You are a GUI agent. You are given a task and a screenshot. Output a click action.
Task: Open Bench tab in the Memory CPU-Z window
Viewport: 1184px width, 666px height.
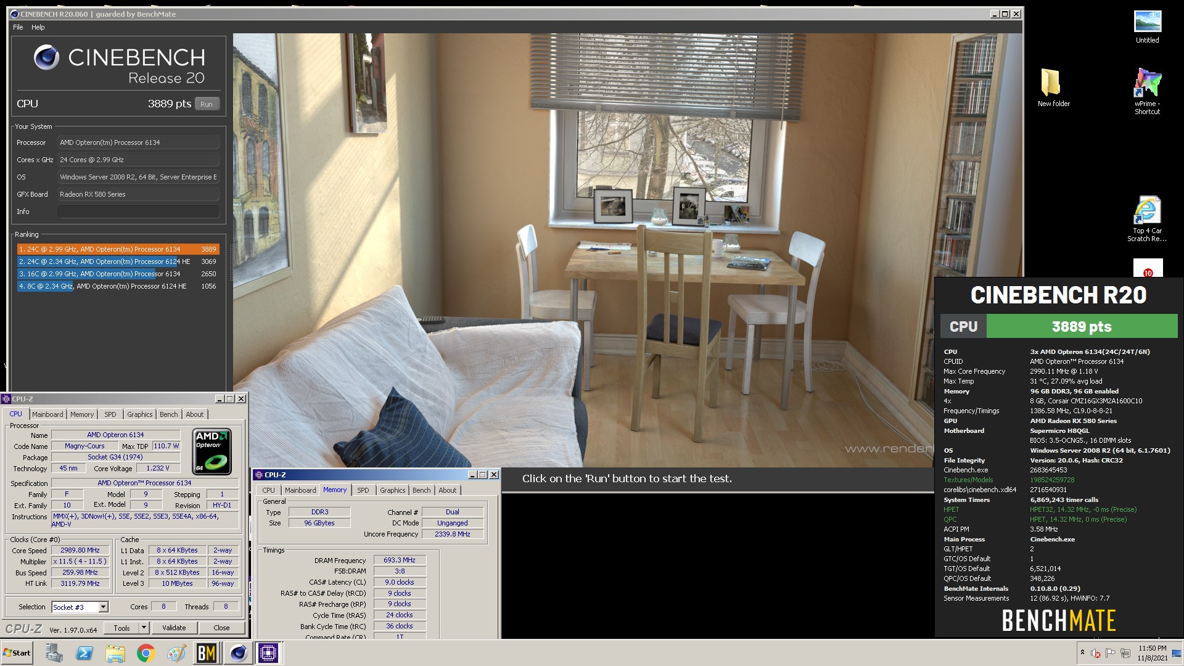tap(422, 490)
